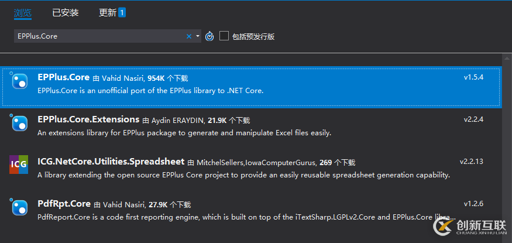Click version v2.2.13 label
The height and width of the screenshot is (243, 512).
[472, 162]
